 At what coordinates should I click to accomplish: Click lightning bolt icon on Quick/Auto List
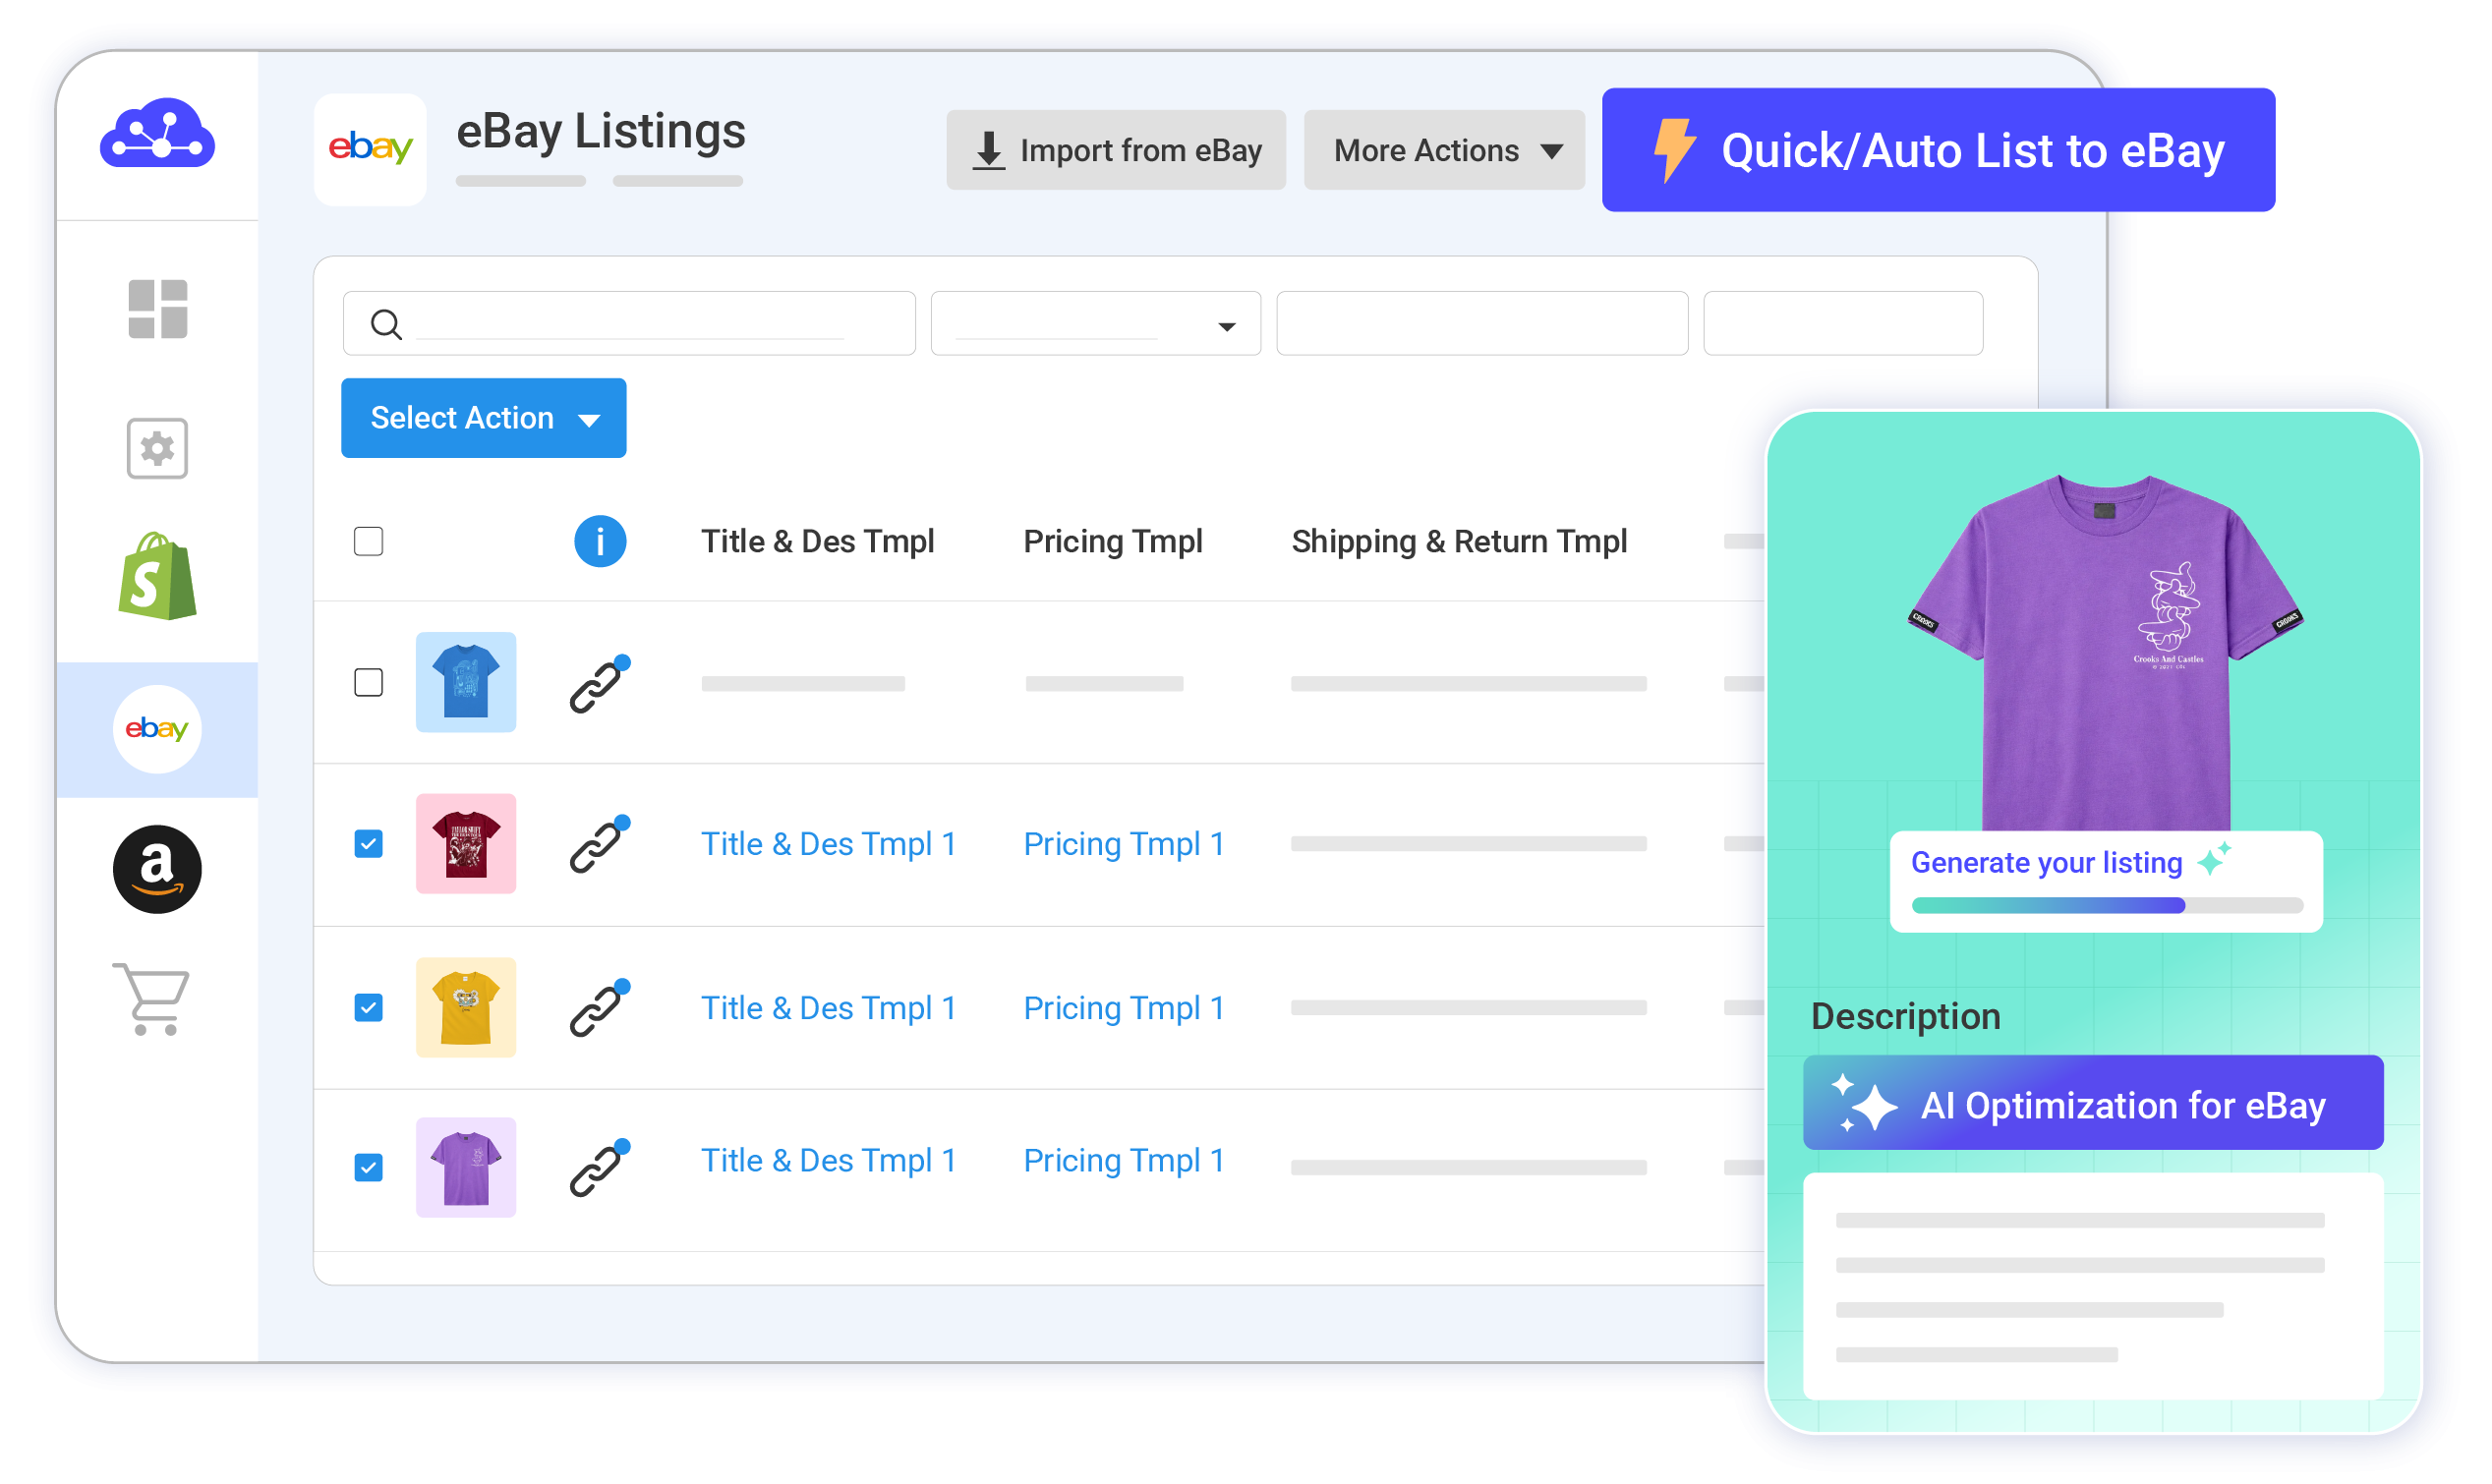(x=1675, y=150)
